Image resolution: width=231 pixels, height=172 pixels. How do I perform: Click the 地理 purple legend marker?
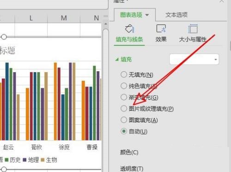click(24, 160)
